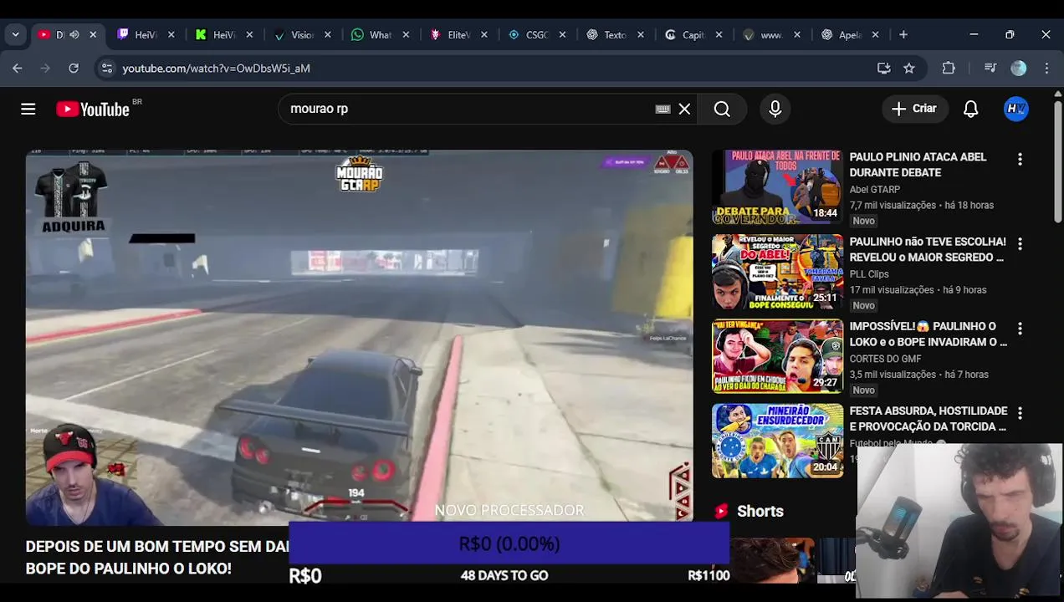
Task: Open the media controls icon in toolbar
Action: [990, 69]
